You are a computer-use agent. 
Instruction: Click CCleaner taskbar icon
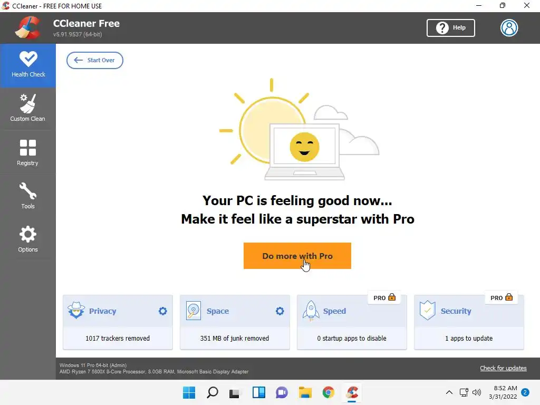352,392
